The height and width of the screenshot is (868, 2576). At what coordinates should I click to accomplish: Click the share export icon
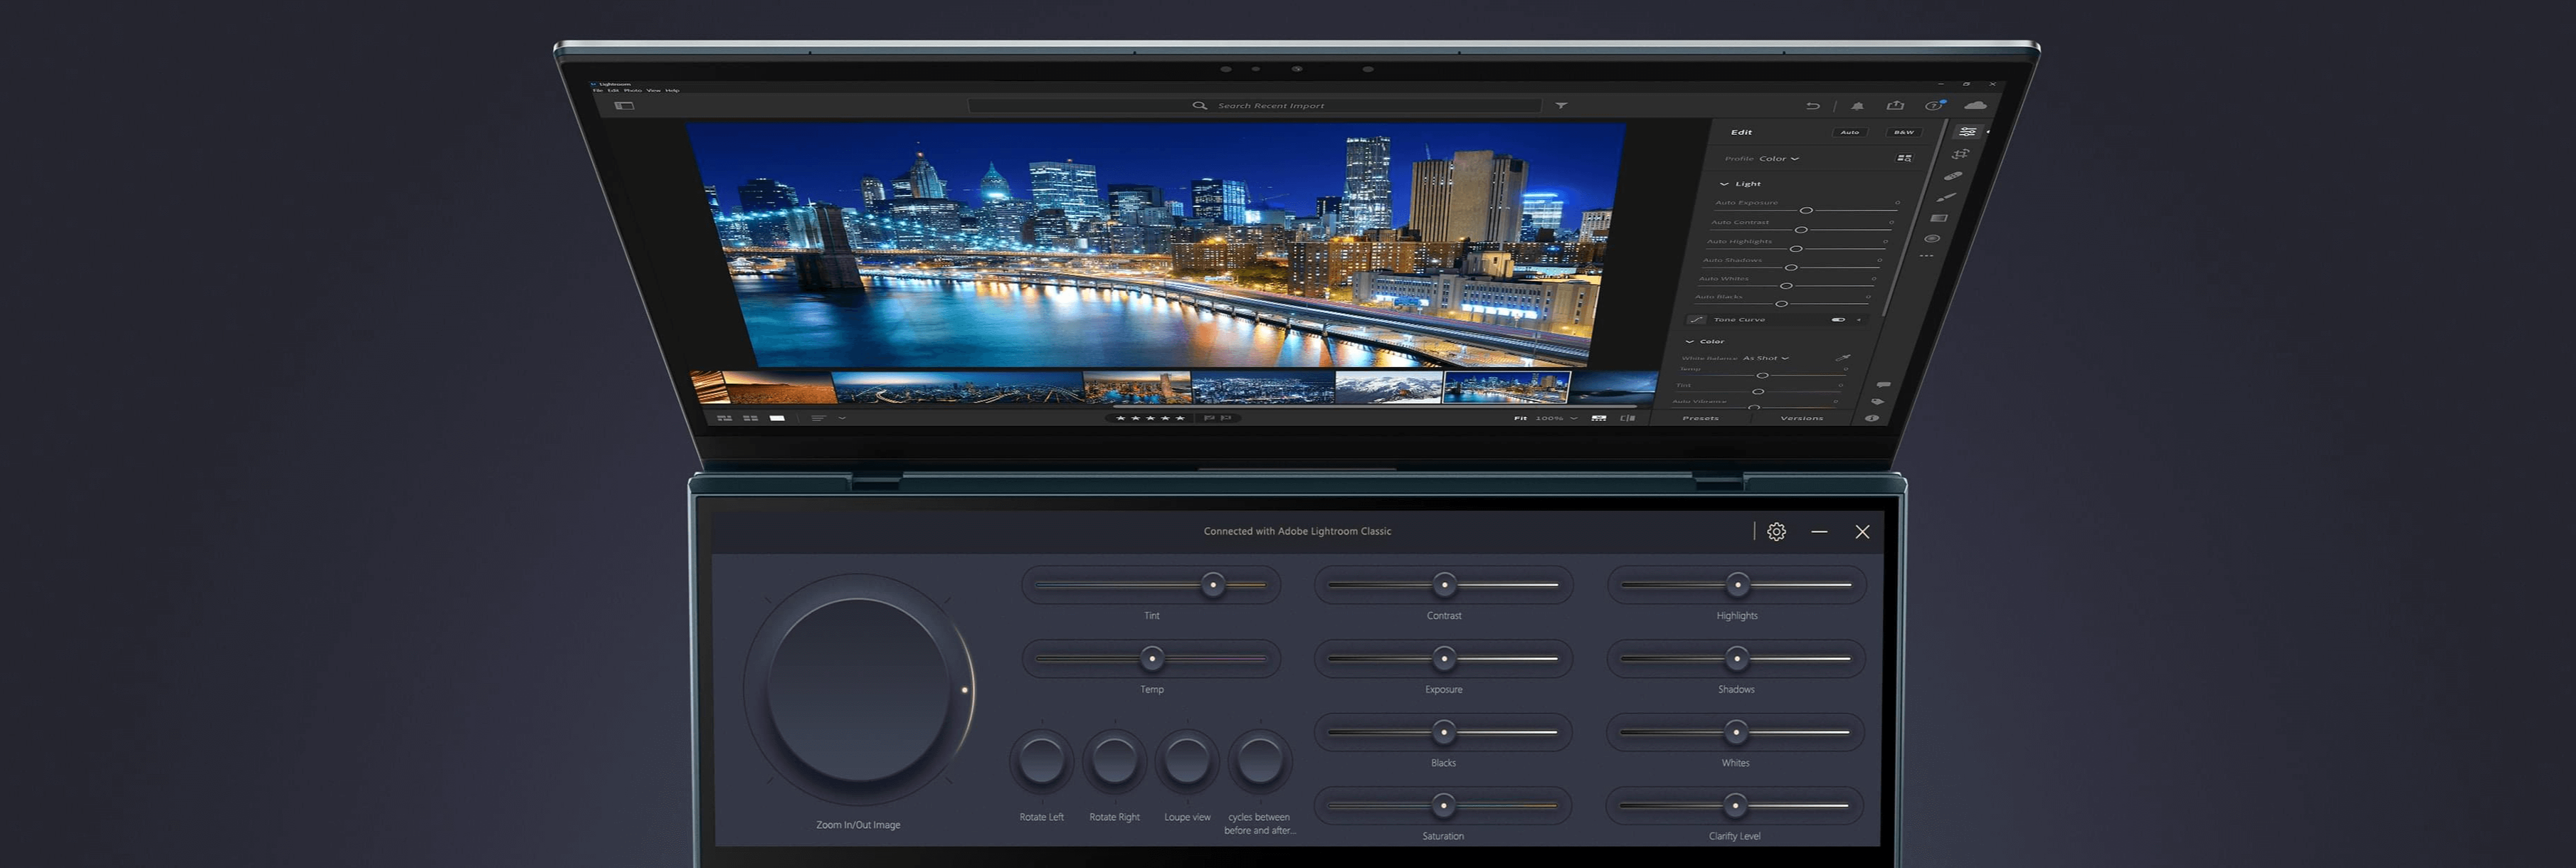click(1894, 105)
